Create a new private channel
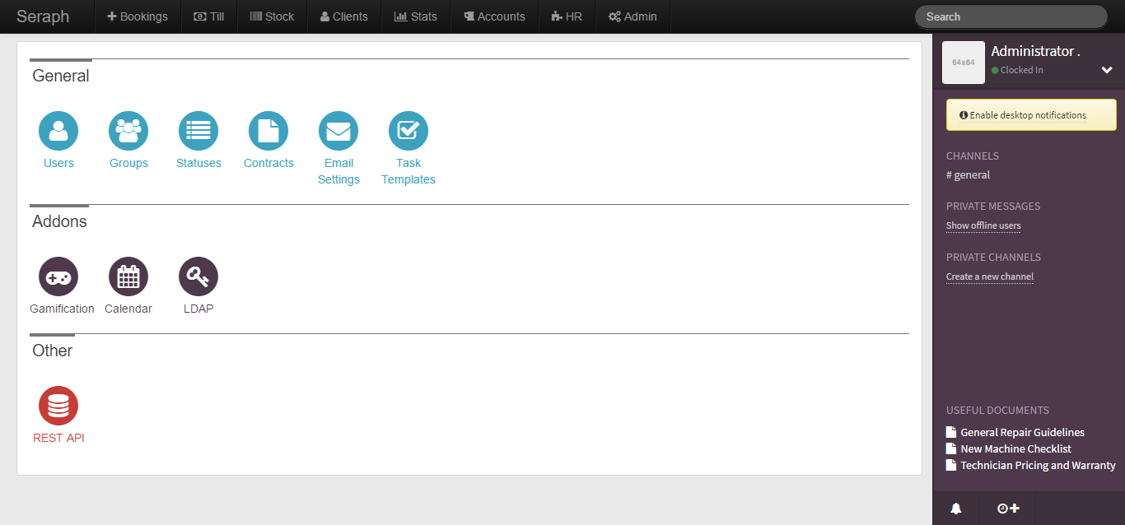1125x525 pixels. 989,276
